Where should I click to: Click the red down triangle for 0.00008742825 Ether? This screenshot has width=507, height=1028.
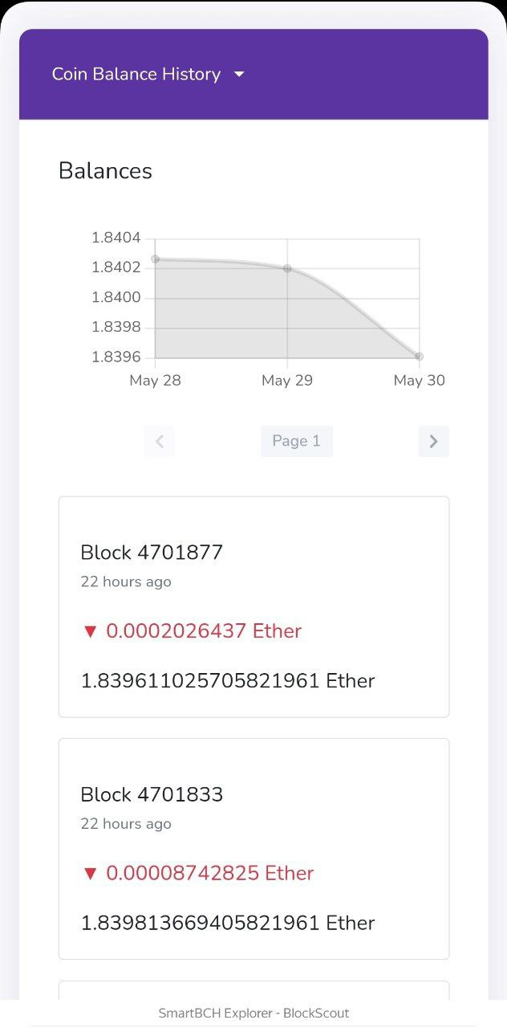click(89, 874)
